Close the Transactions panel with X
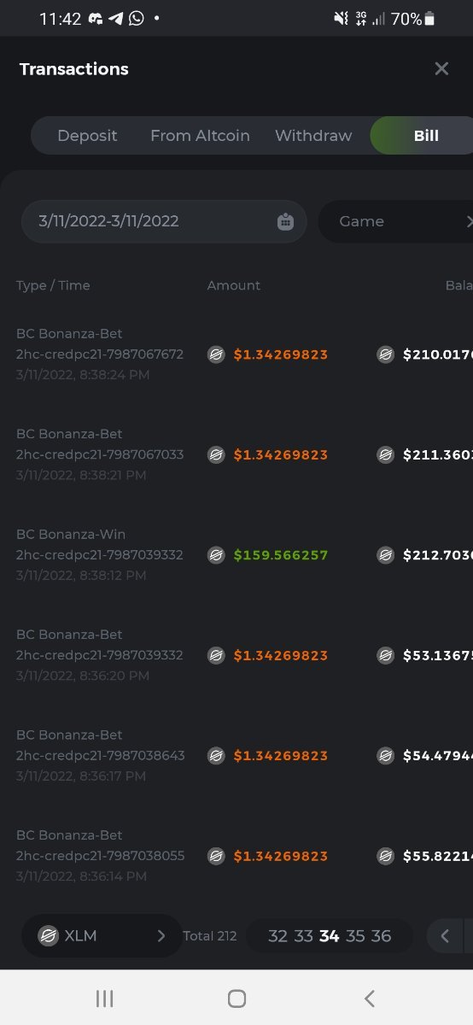The image size is (473, 1025). tap(441, 69)
